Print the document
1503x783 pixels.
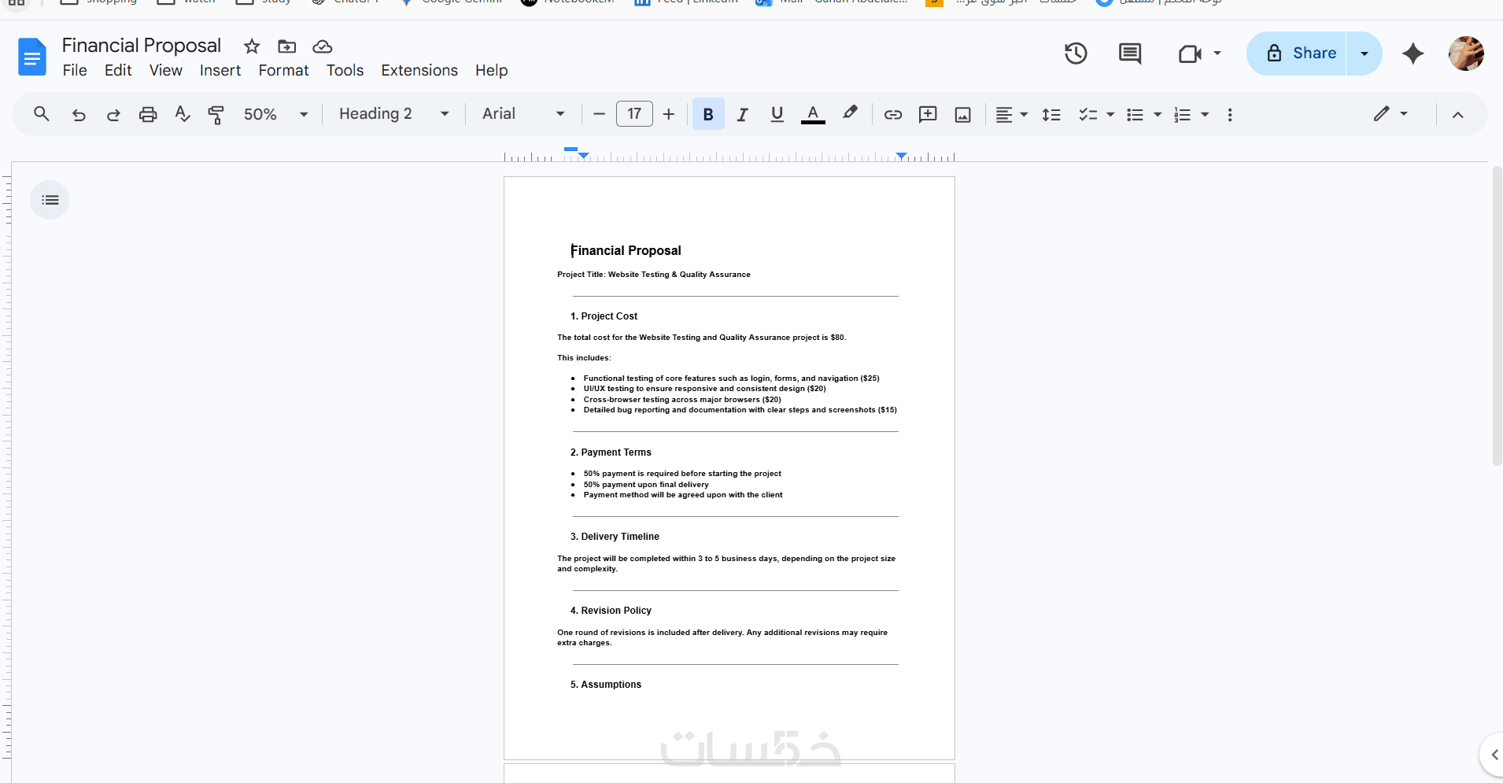click(x=148, y=115)
